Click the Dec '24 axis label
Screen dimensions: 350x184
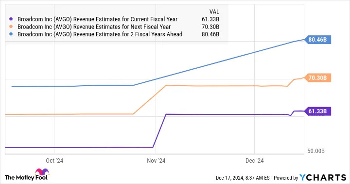(x=254, y=161)
